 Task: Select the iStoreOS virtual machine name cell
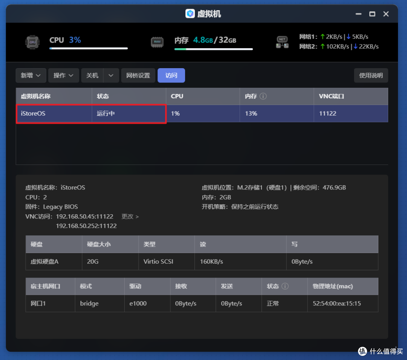click(x=54, y=113)
